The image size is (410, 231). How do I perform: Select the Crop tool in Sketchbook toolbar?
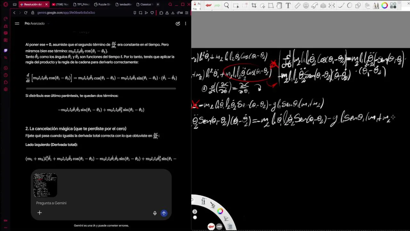tap(254, 5)
